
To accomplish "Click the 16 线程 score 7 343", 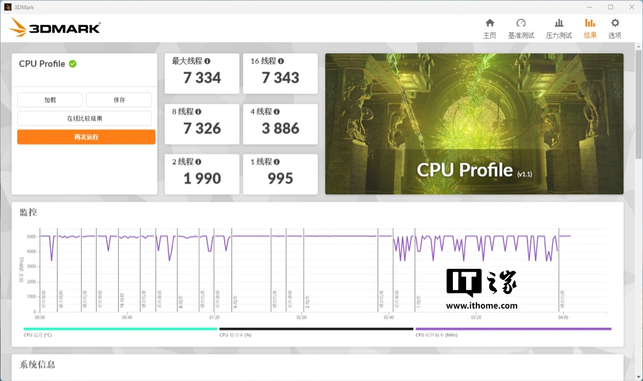I will (x=281, y=78).
